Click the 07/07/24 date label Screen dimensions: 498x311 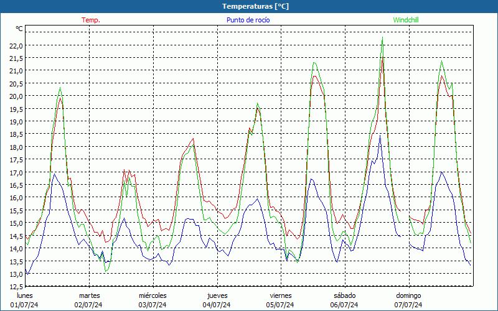point(408,305)
